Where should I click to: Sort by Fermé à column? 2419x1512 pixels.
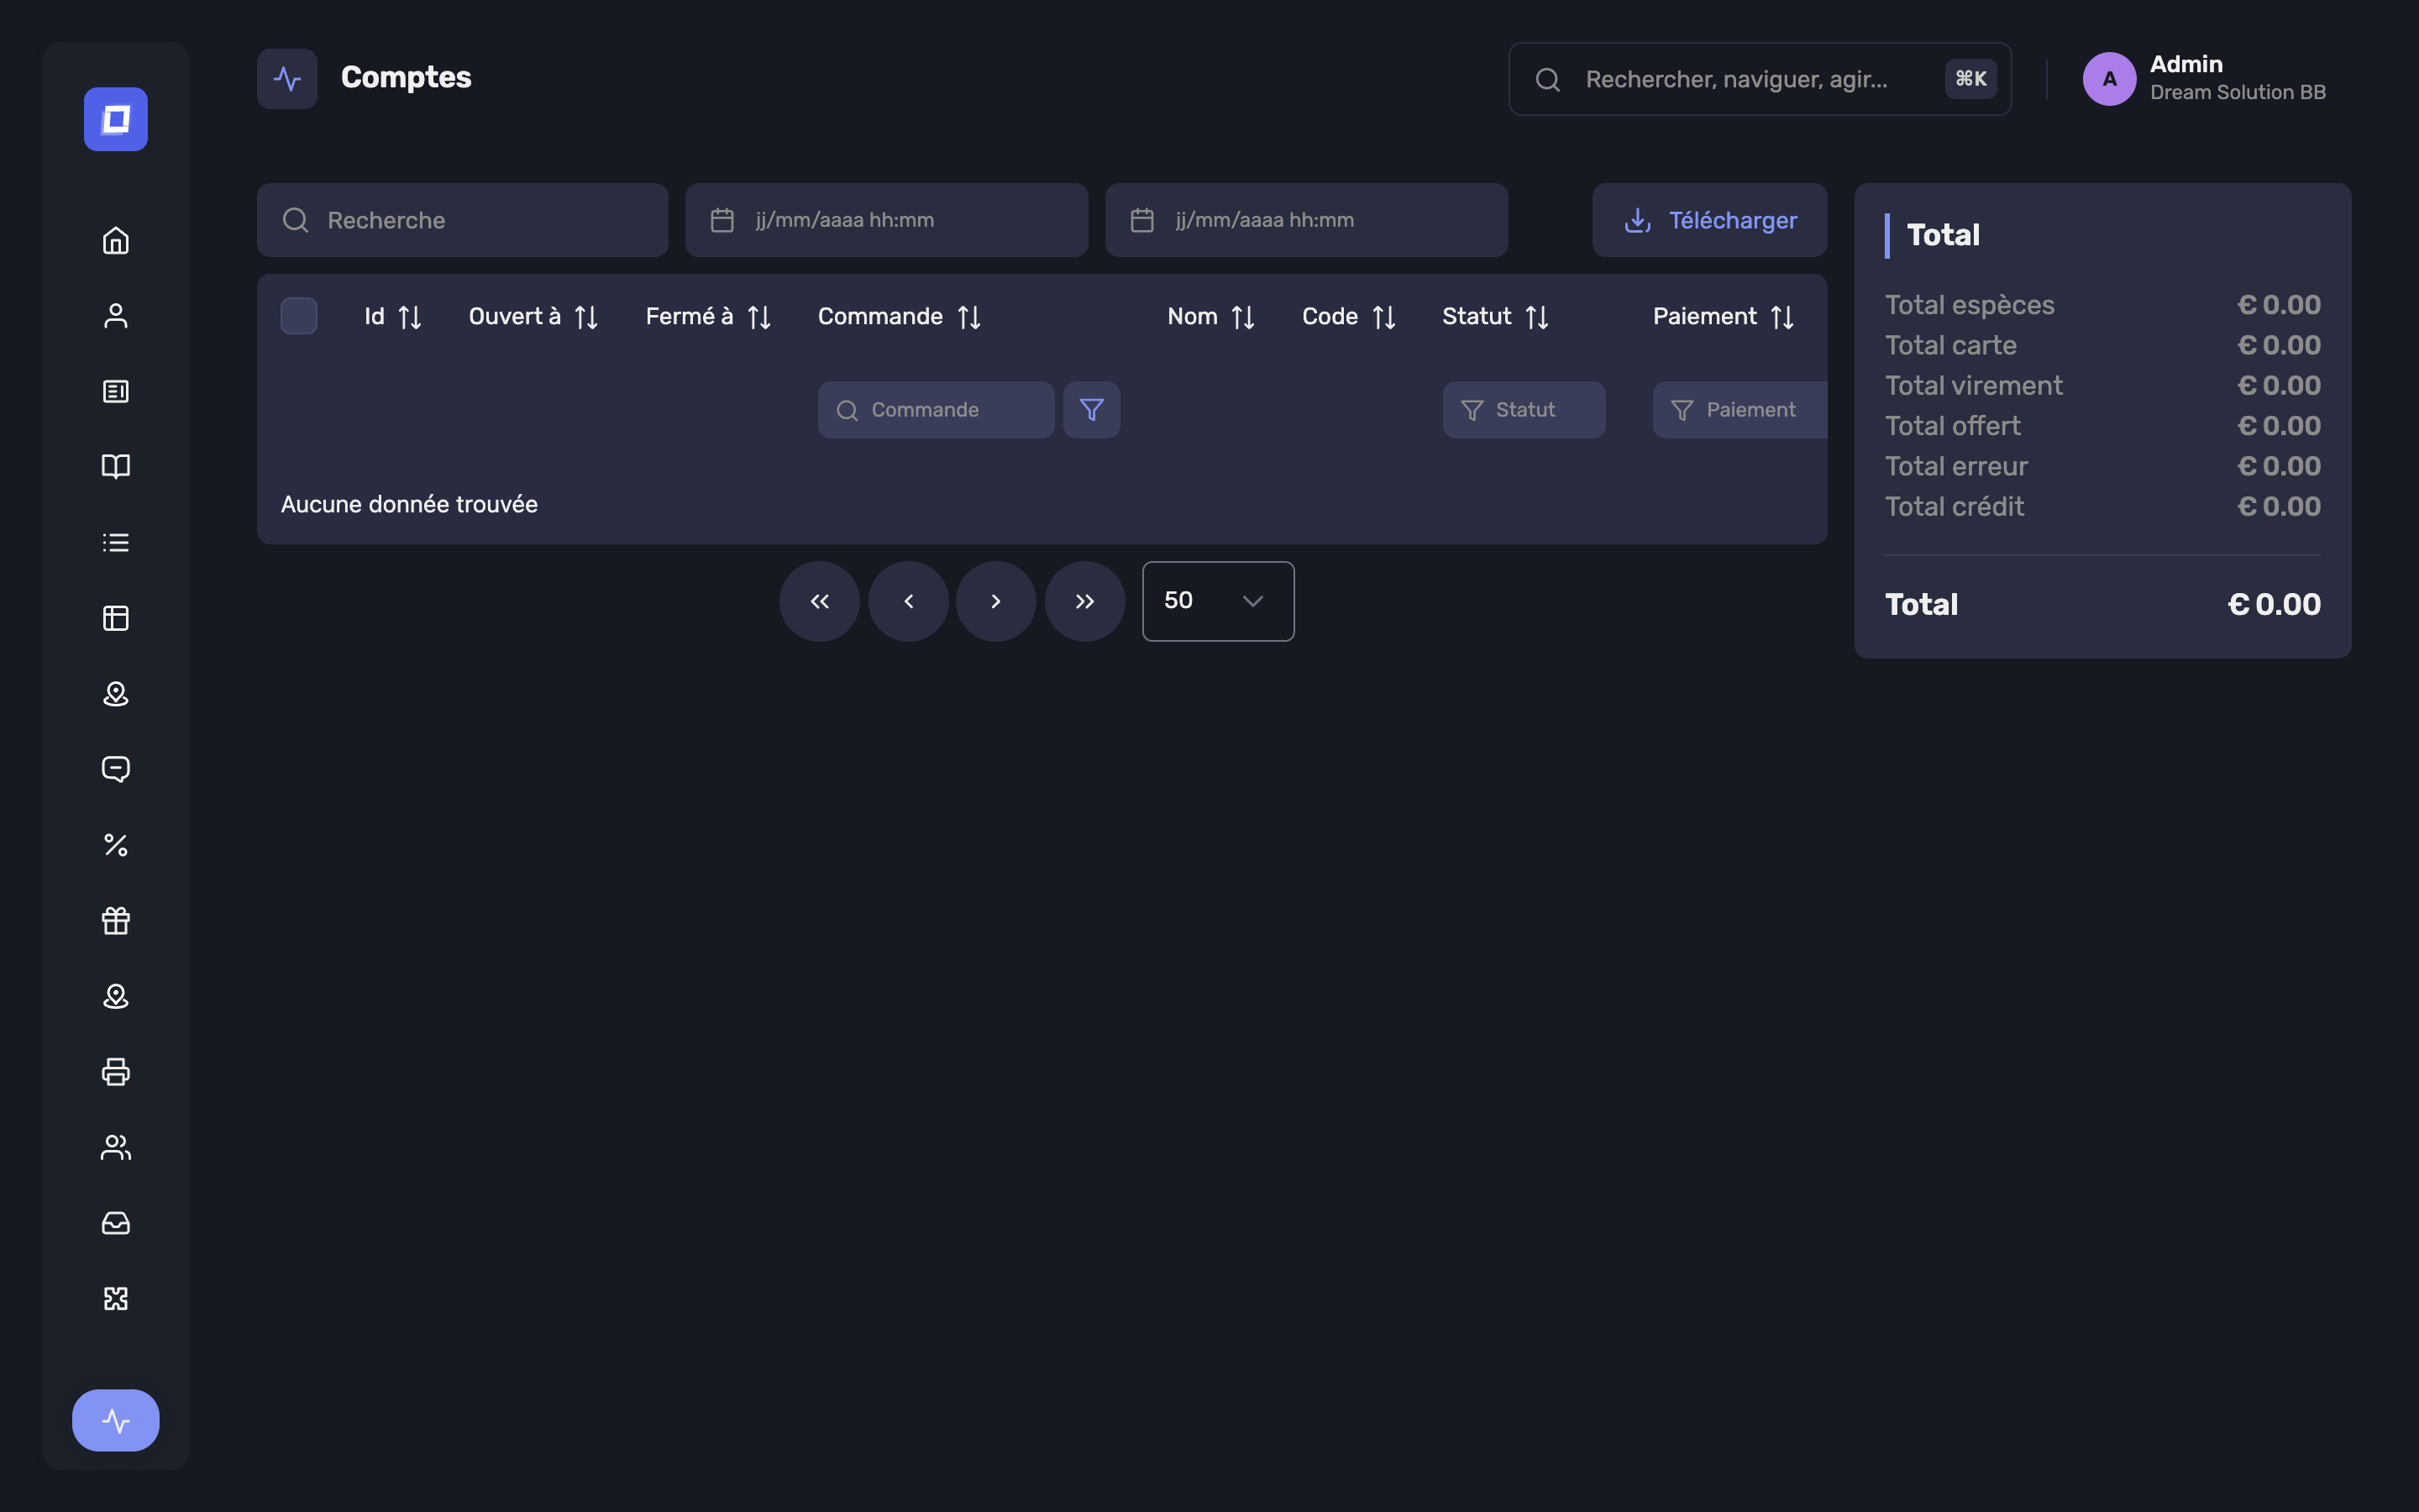[709, 317]
